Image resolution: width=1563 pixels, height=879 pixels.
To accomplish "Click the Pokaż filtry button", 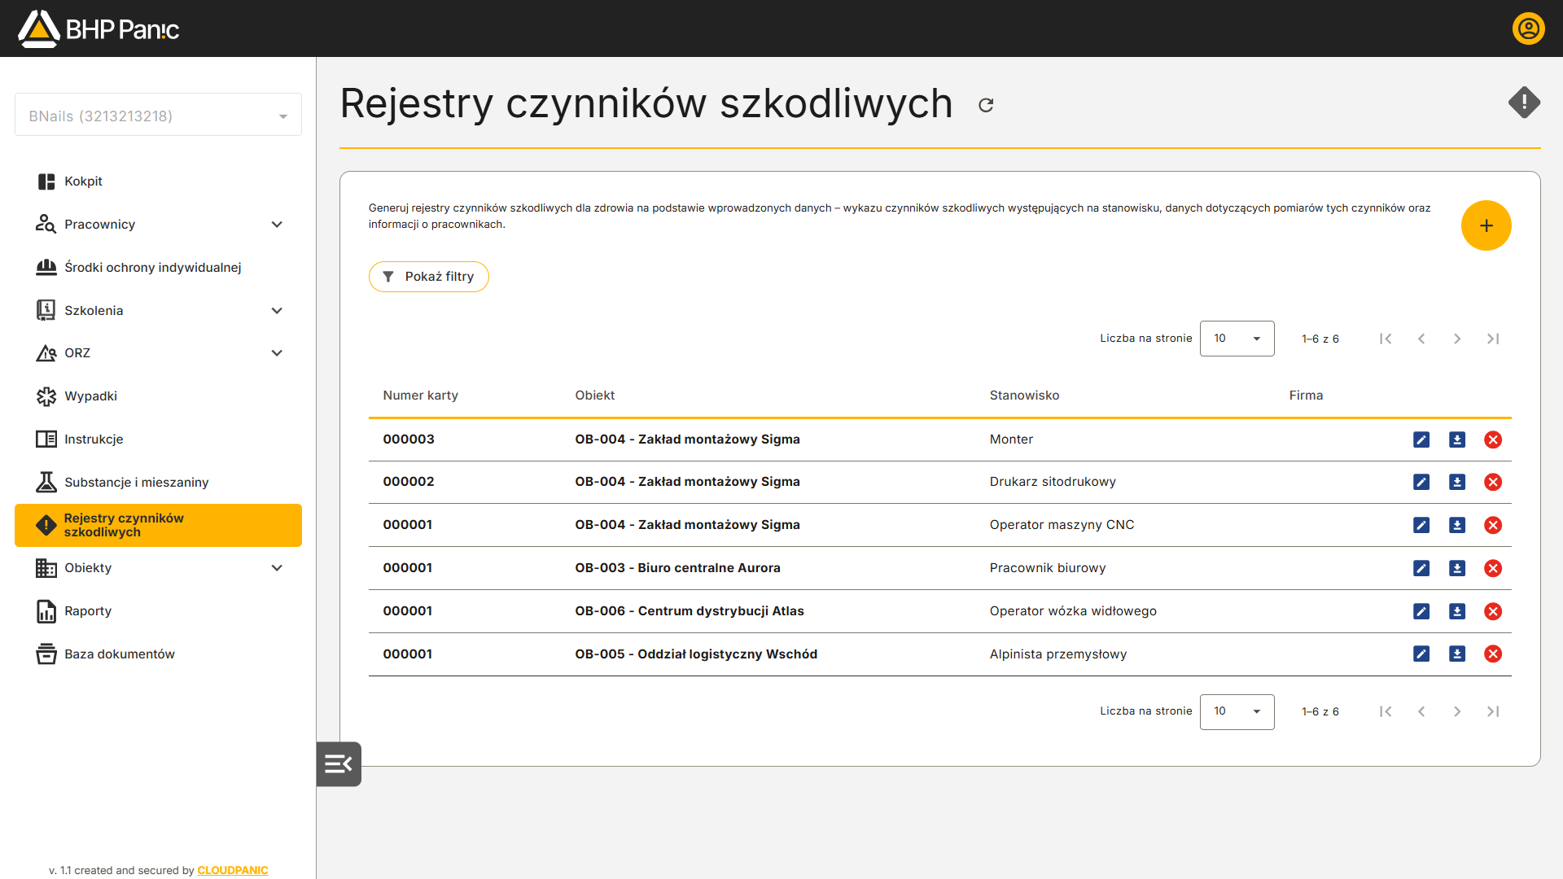I will 428,277.
